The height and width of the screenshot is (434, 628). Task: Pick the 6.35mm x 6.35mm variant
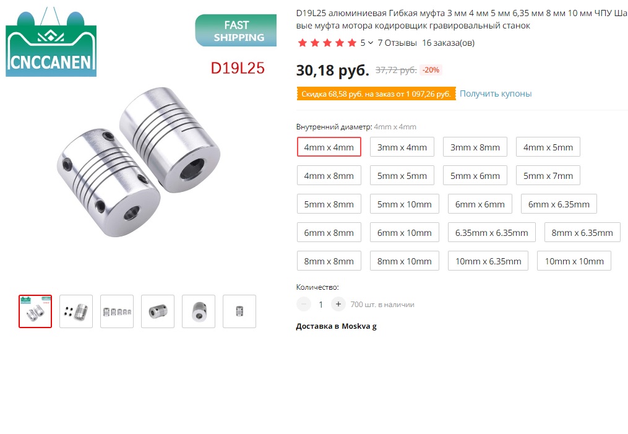(491, 232)
